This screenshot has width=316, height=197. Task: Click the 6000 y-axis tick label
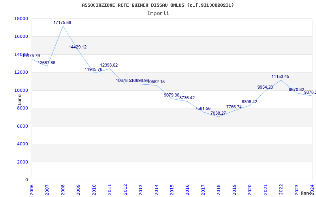(x=23, y=126)
